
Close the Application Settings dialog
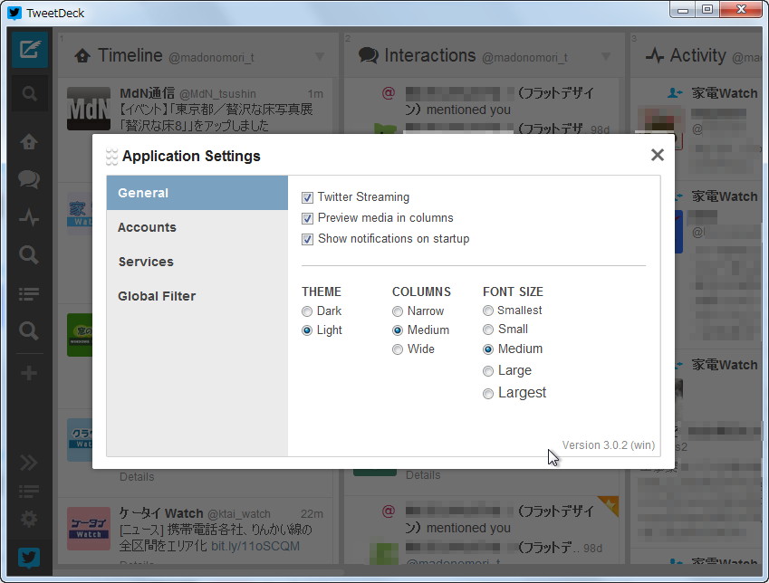pyautogui.click(x=657, y=155)
